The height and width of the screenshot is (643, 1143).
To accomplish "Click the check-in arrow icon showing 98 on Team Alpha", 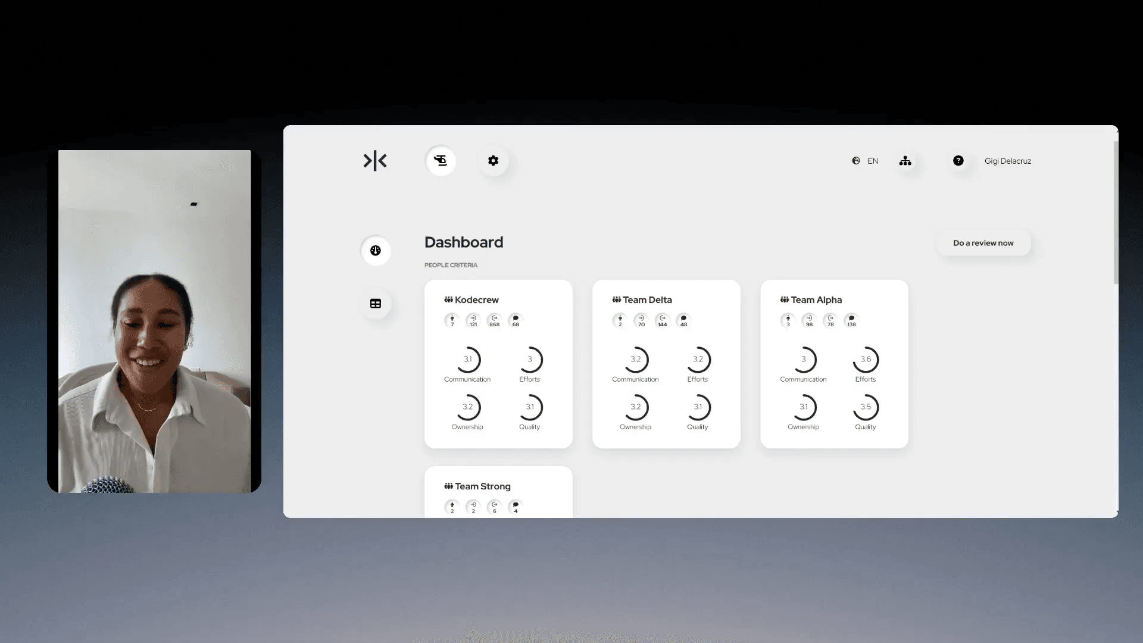I will point(808,321).
